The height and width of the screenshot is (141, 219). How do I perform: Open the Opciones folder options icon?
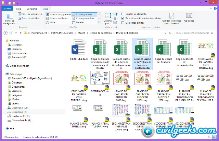pyautogui.click(x=189, y=18)
